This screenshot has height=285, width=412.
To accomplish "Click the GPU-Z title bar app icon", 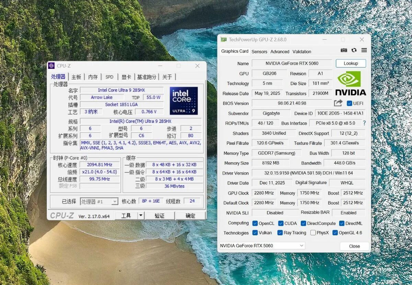I will [x=224, y=39].
